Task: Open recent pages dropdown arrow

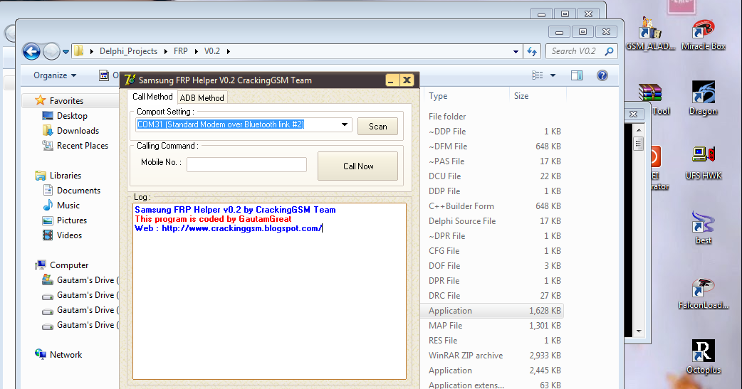Action: [66, 51]
